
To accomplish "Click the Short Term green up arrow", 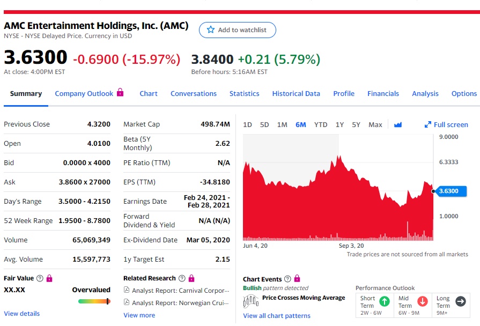I will click(x=385, y=301).
